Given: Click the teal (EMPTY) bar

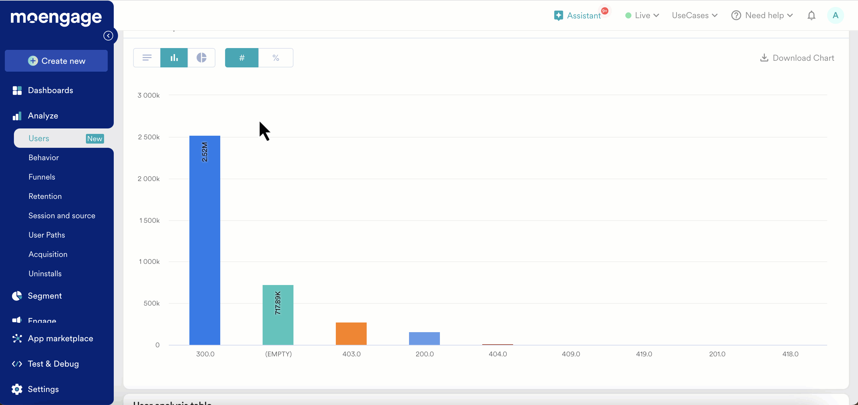Looking at the screenshot, I should coord(278,315).
